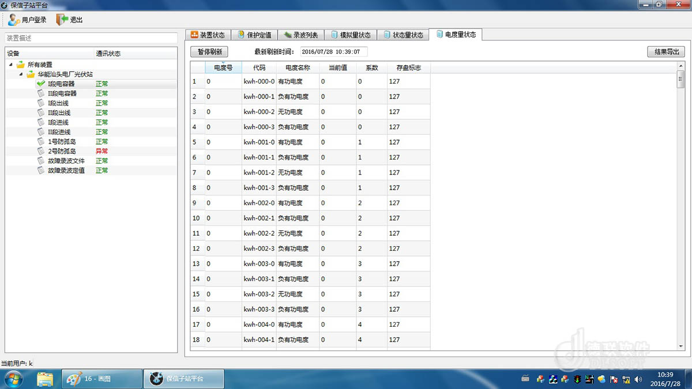Click the document icon beside 2号防孤岛

point(41,151)
